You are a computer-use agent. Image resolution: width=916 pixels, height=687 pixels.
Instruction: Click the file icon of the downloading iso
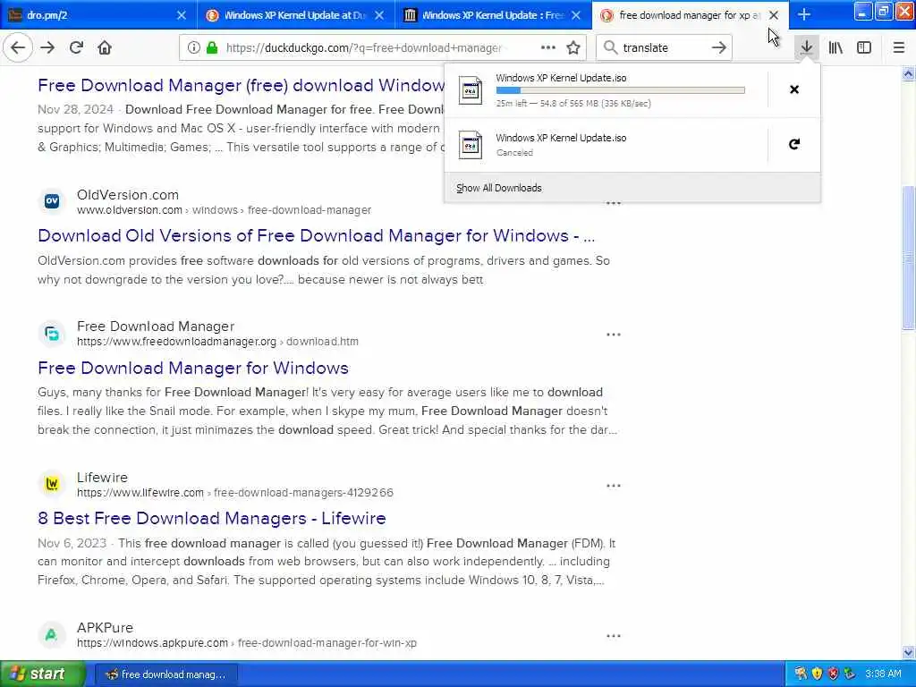pos(471,90)
